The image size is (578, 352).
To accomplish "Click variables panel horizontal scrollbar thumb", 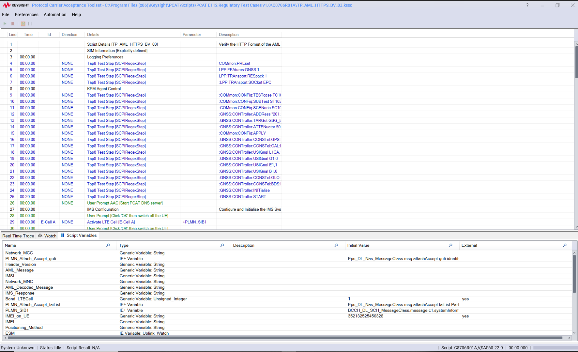I will 285,338.
